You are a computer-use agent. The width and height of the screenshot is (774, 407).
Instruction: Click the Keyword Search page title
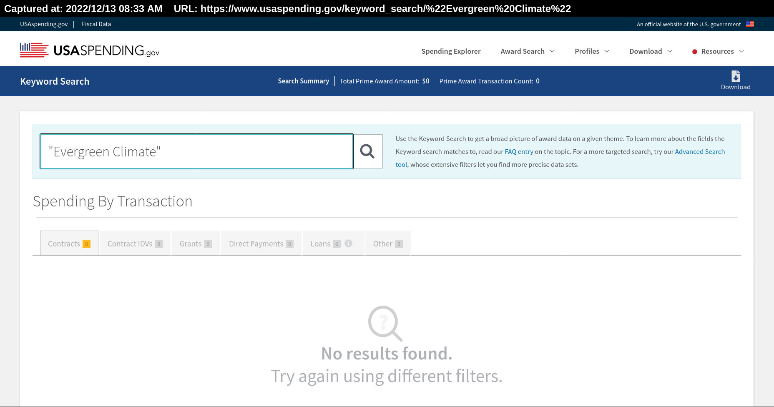55,81
